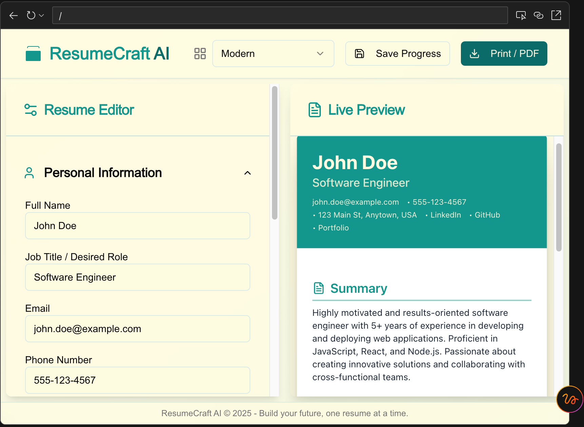Click the Email input field
The width and height of the screenshot is (584, 427).
[138, 329]
